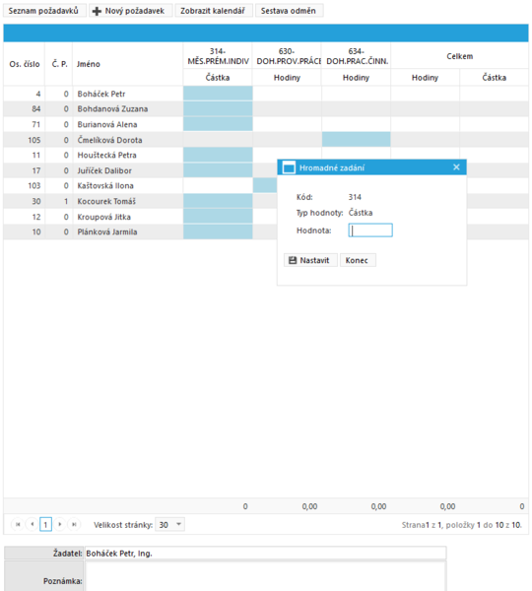Create Nový požadavek
The image size is (532, 591).
coord(130,11)
